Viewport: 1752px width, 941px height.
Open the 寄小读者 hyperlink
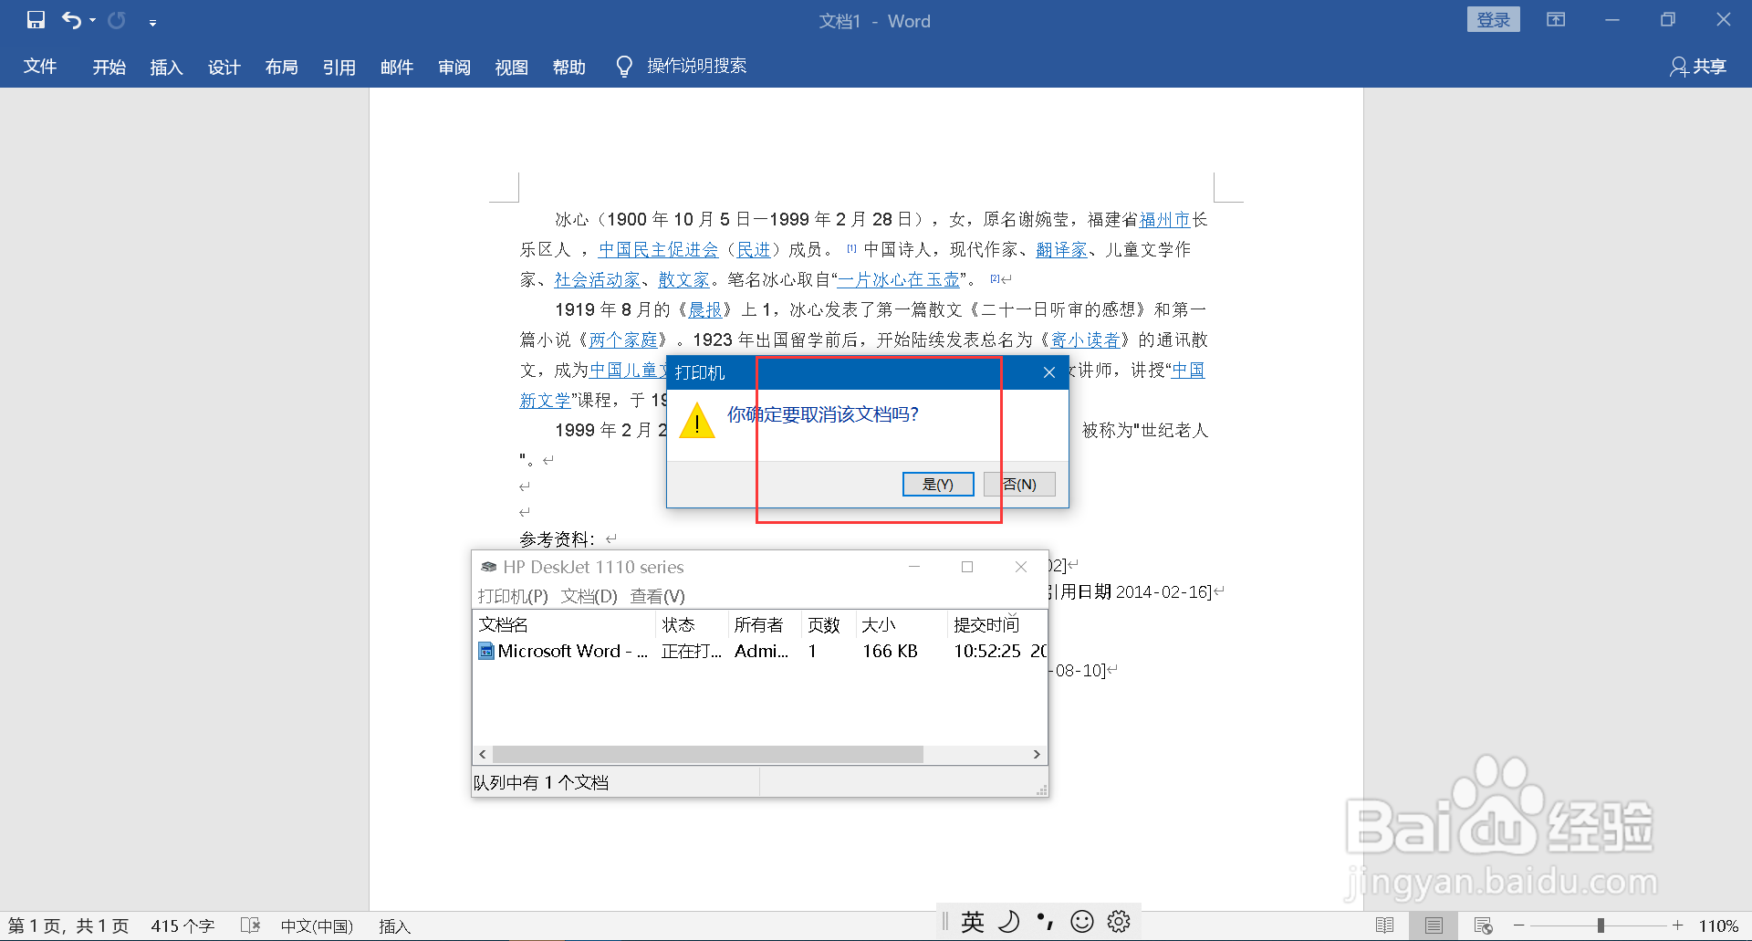pyautogui.click(x=1085, y=340)
